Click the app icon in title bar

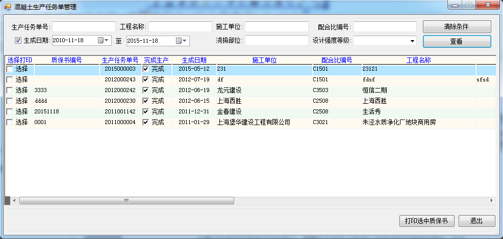8,6
